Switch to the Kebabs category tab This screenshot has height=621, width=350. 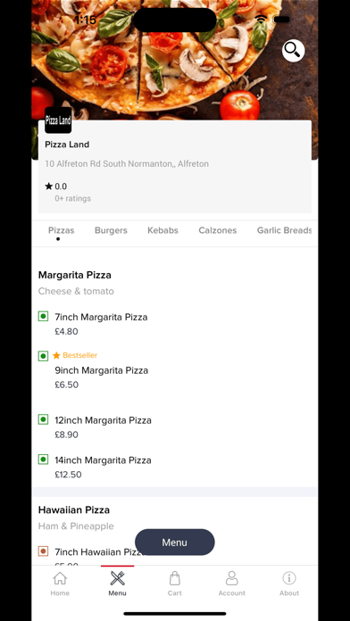162,230
